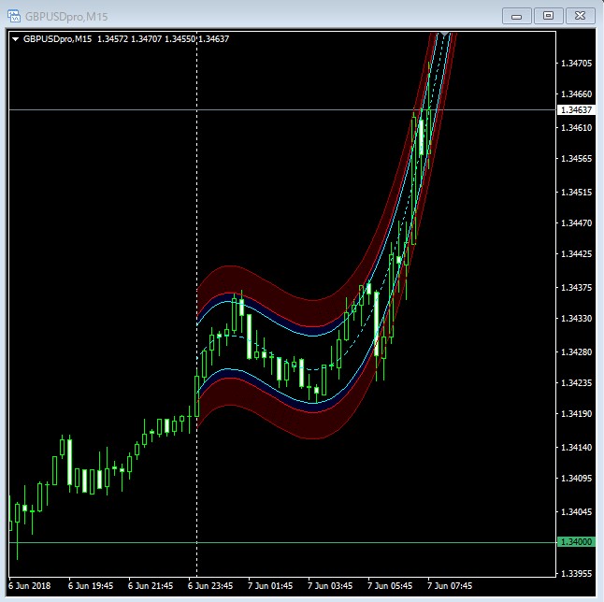Select the green level label 1.34000
The image size is (604, 602).
[x=576, y=542]
